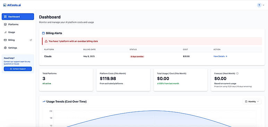Click the AICosts.ai logo icon
Screen dimensions: 268x127
point(5,5)
